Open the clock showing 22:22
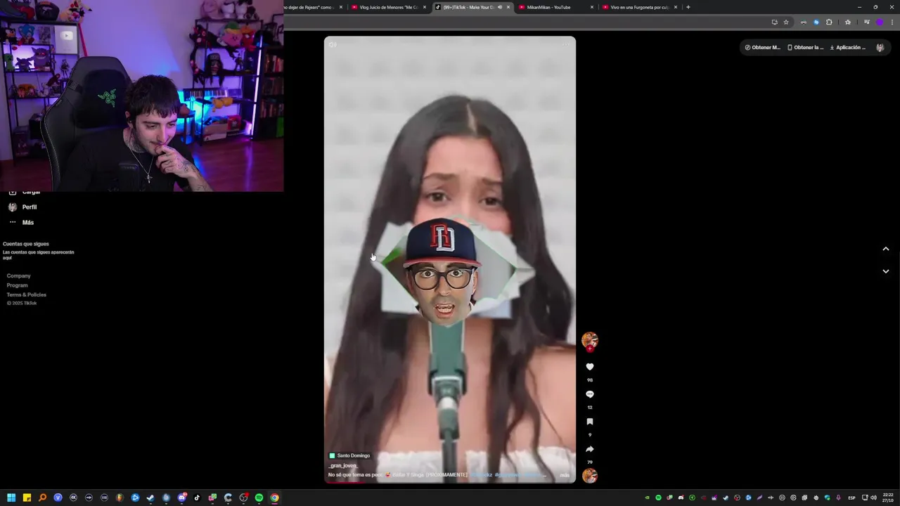900x506 pixels. tap(888, 498)
